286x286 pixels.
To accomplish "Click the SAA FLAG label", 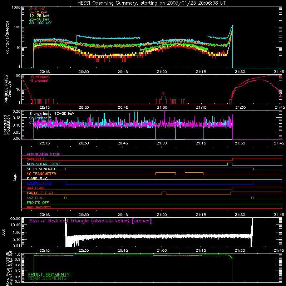I will point(35,188).
